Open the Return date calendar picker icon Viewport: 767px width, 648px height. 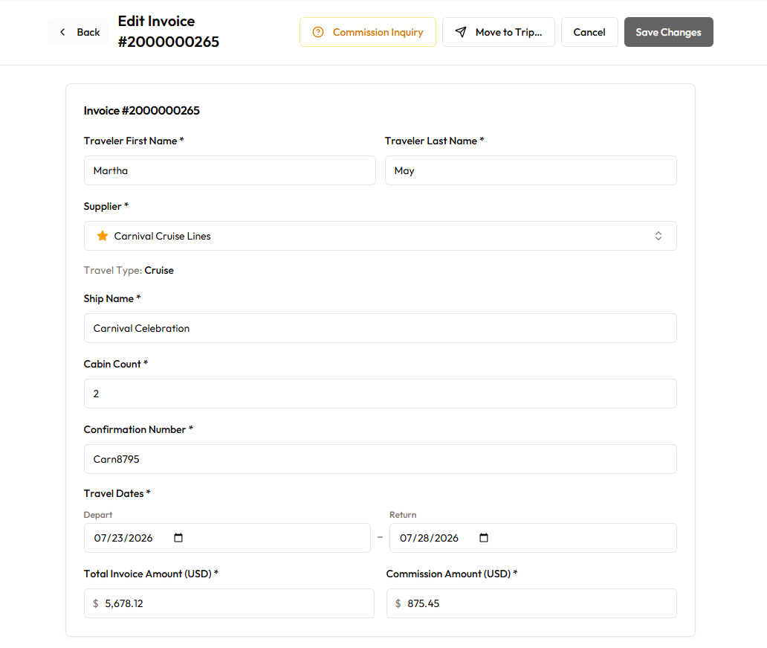[x=484, y=538]
